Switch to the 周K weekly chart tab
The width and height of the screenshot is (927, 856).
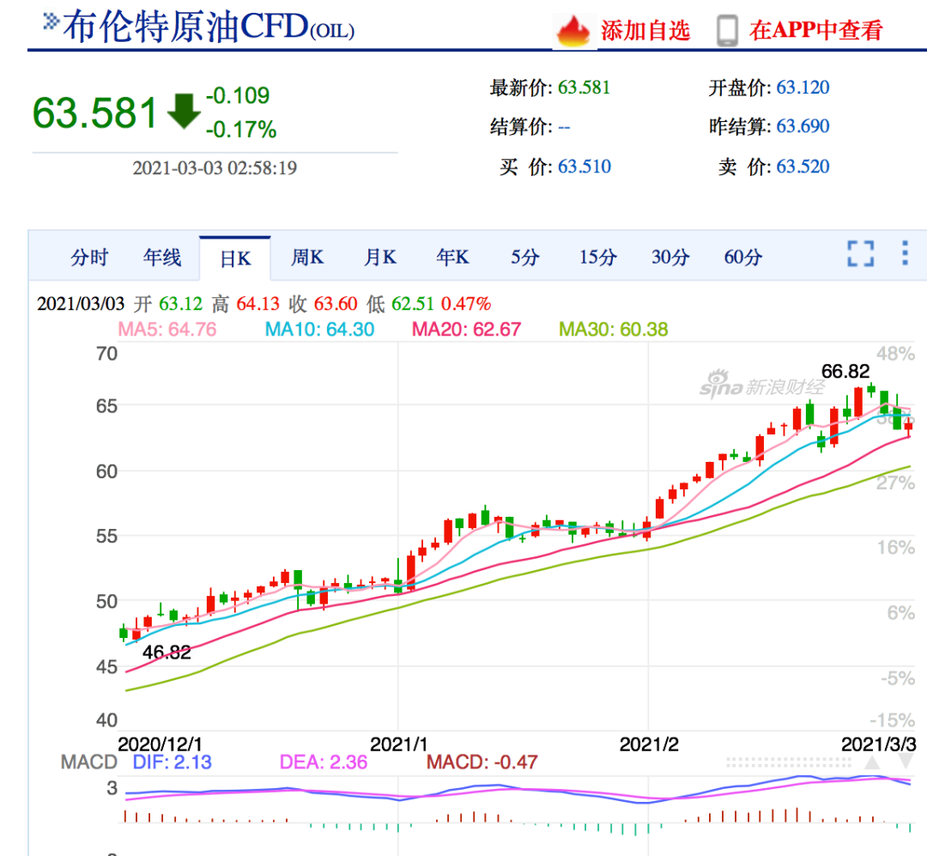coord(306,257)
